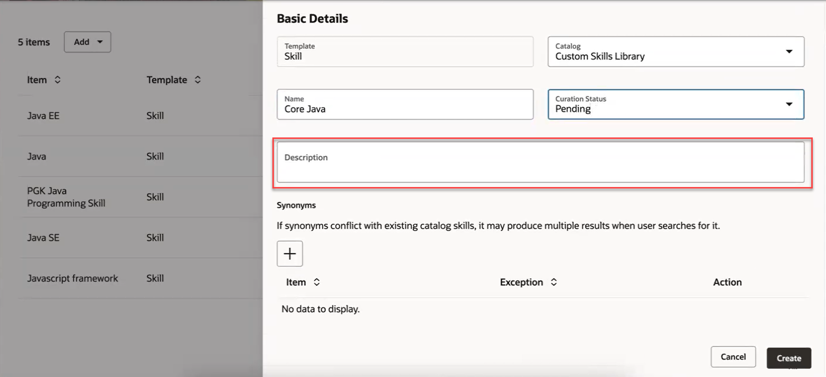Edit the Name field containing Core Java
Image resolution: width=826 pixels, height=377 pixels.
click(405, 104)
